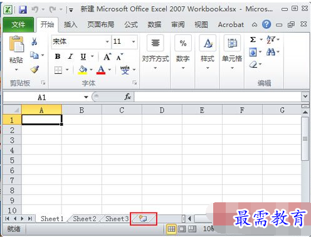Click in the formula bar input
The height and width of the screenshot is (238, 311).
click(218, 97)
